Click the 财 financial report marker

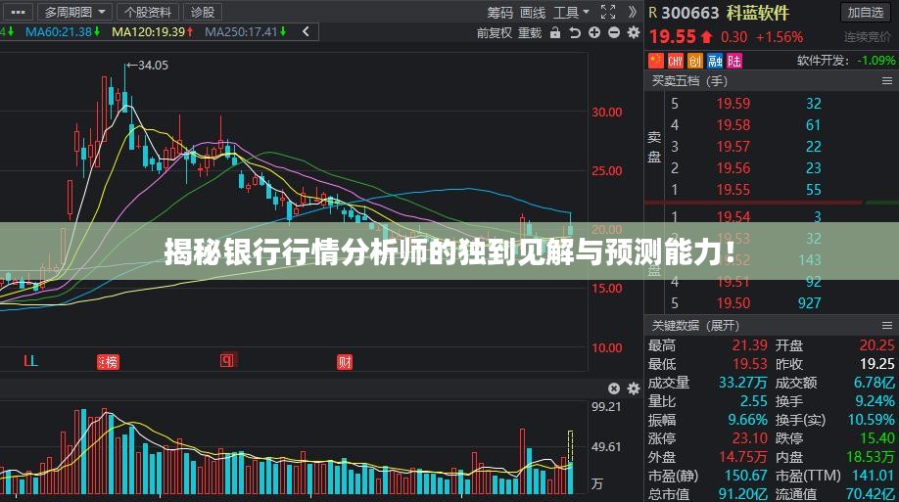[x=344, y=362]
